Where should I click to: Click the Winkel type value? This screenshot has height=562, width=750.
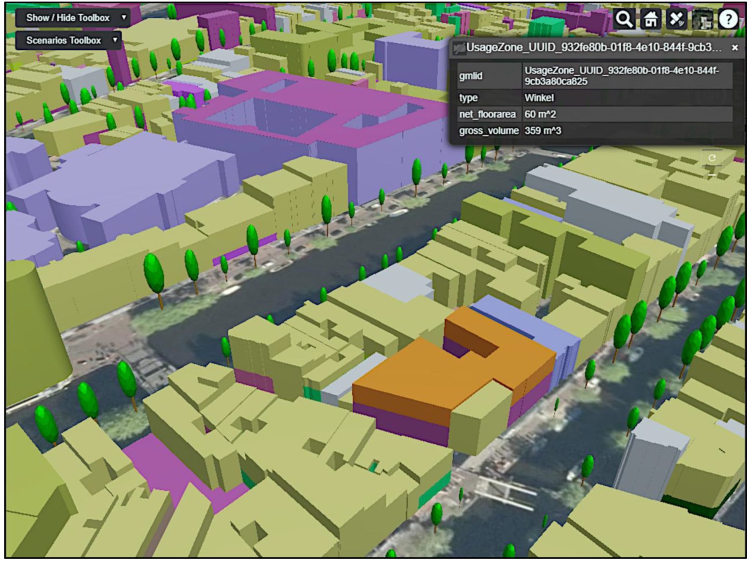[539, 98]
